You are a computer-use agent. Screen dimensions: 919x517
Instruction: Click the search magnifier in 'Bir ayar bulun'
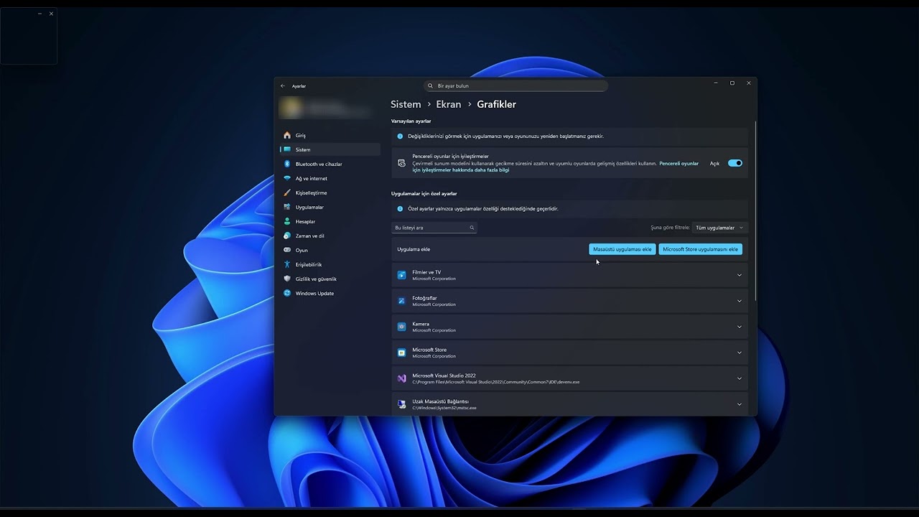(x=431, y=86)
